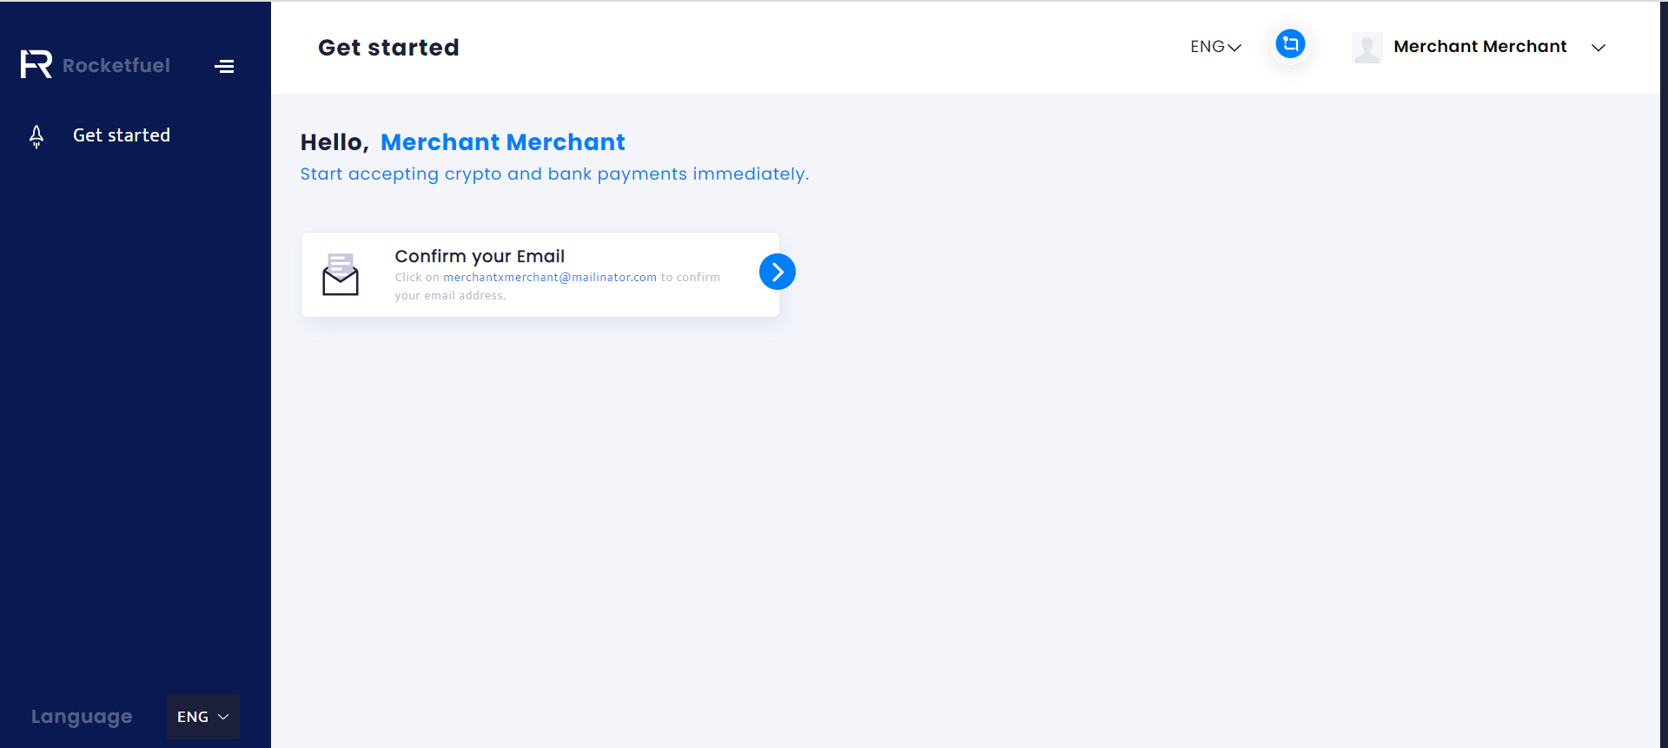Click the Rocketfuel R logo icon
Screen dimensions: 1668x748
point(36,64)
